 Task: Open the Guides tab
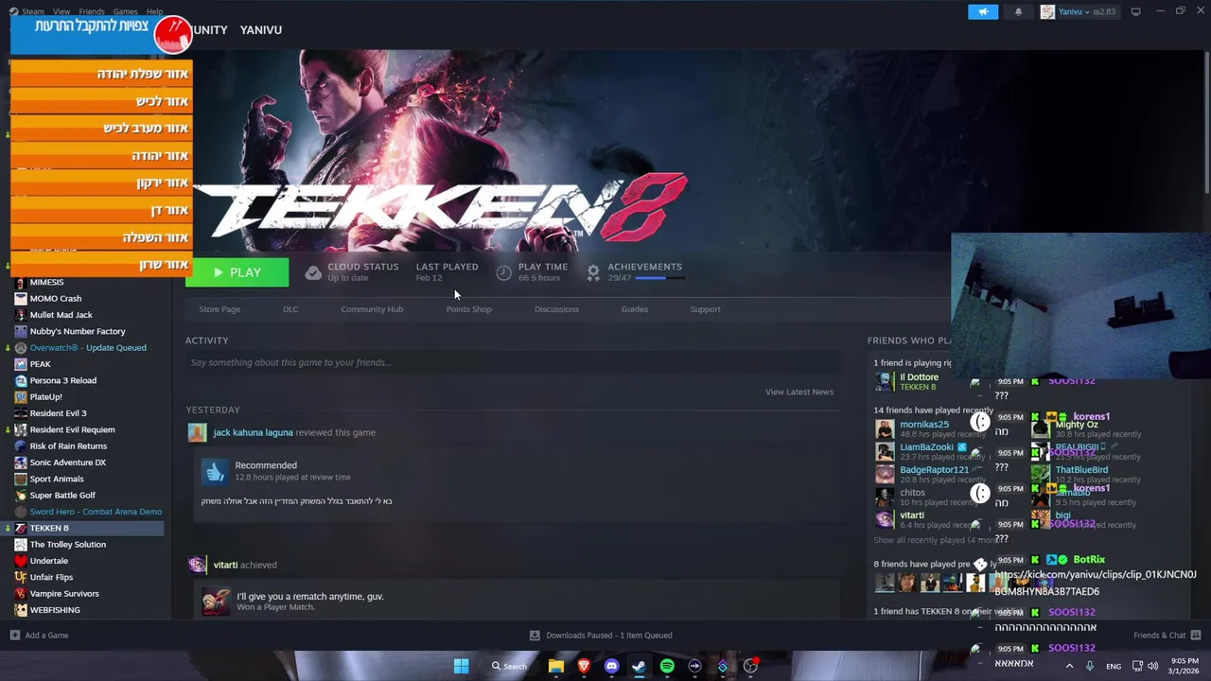(x=635, y=309)
